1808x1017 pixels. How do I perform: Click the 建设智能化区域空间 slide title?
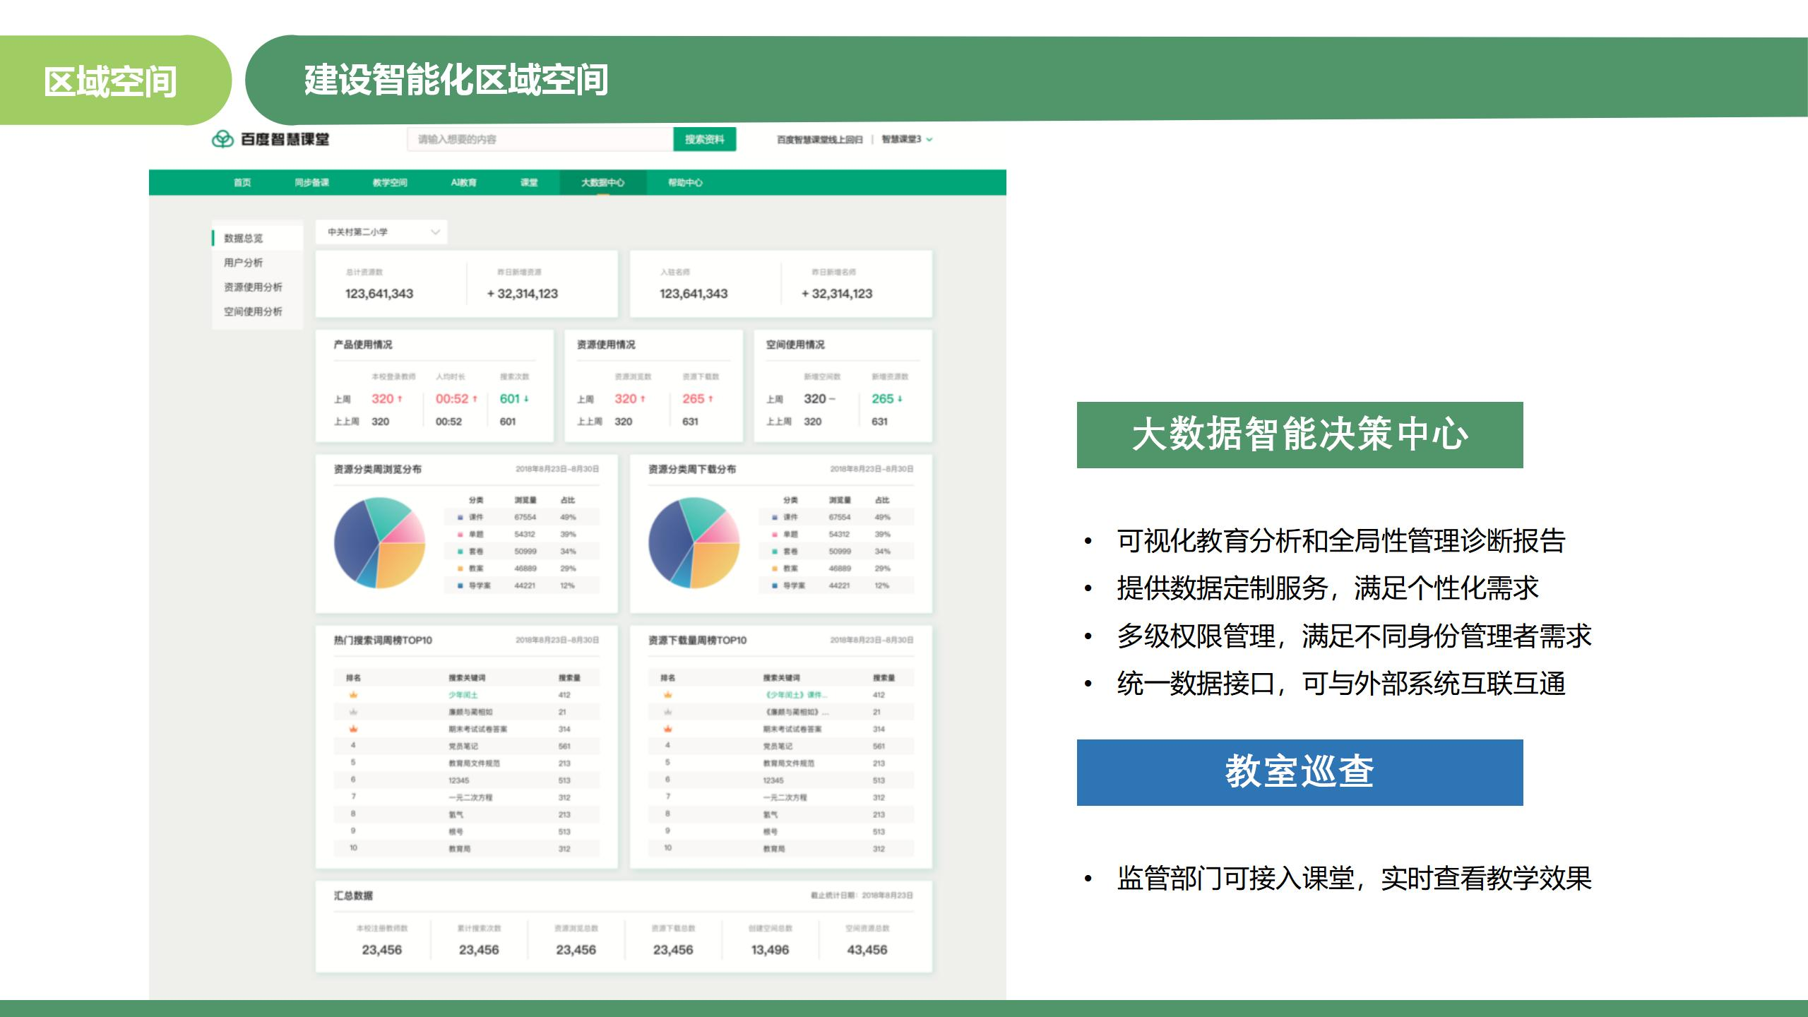pos(456,80)
